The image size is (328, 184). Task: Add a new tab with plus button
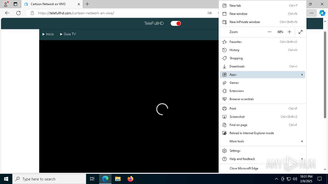coord(87,4)
